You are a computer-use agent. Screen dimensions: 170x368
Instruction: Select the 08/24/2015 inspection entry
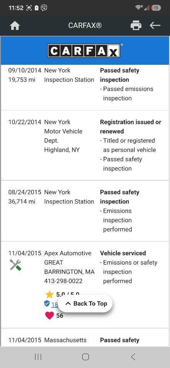coord(85,211)
